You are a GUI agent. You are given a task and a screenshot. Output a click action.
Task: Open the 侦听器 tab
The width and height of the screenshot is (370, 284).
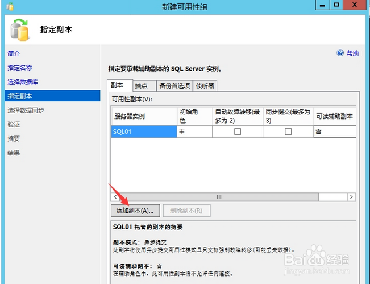coord(205,86)
